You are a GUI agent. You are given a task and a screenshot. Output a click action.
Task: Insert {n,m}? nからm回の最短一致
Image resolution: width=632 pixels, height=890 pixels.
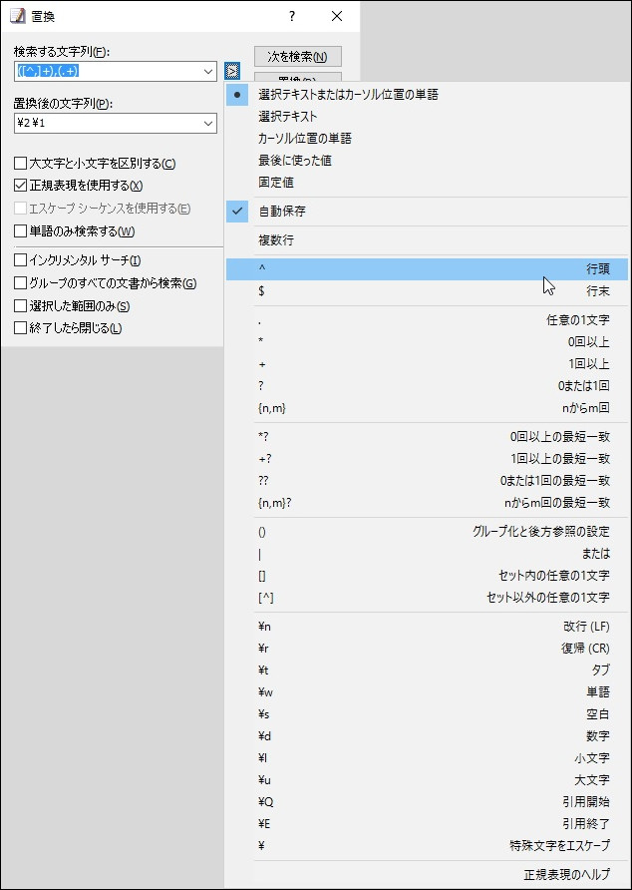(428, 503)
